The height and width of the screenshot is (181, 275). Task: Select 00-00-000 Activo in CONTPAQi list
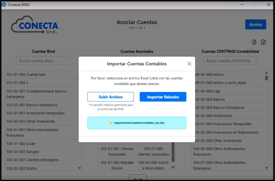tap(229, 75)
